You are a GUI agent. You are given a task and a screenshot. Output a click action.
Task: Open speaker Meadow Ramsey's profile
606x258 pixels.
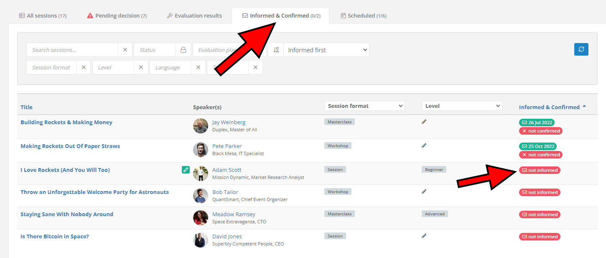pyautogui.click(x=234, y=214)
